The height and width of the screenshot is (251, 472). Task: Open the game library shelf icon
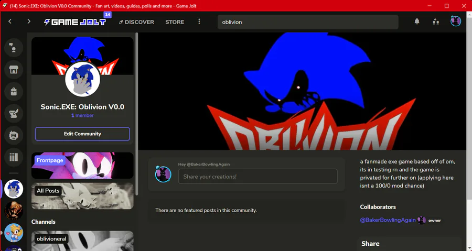pos(14,157)
